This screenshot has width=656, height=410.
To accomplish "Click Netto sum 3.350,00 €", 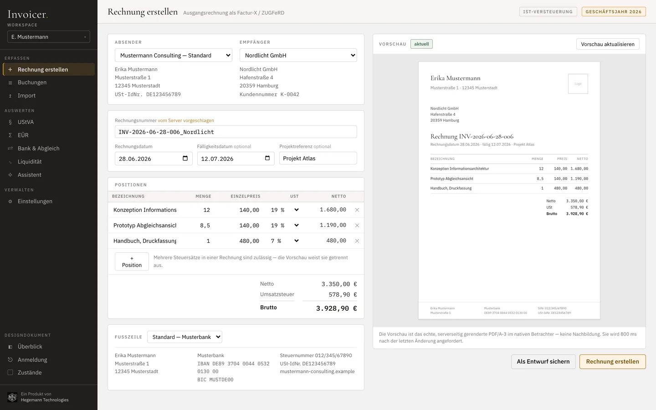I will (x=339, y=284).
